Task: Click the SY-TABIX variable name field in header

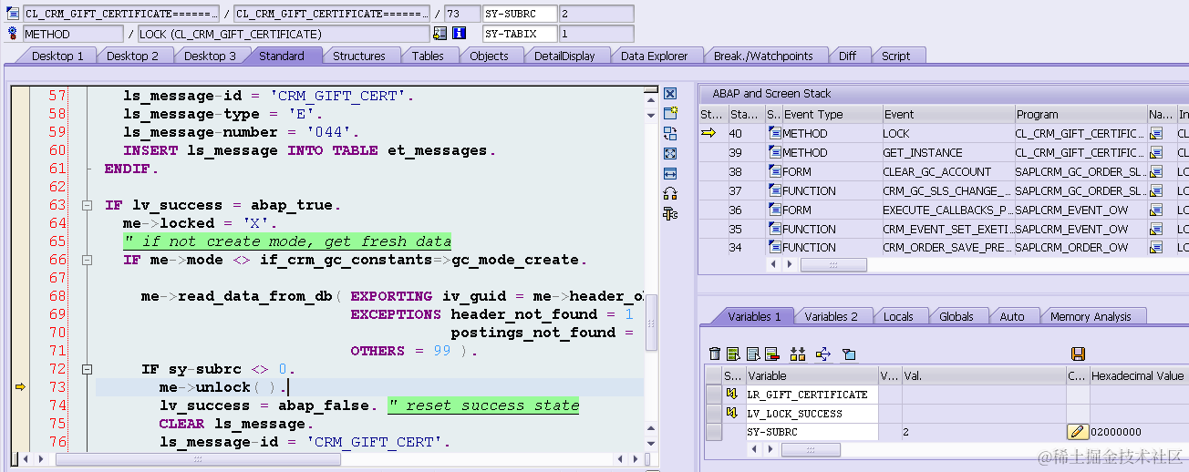Action: click(520, 34)
